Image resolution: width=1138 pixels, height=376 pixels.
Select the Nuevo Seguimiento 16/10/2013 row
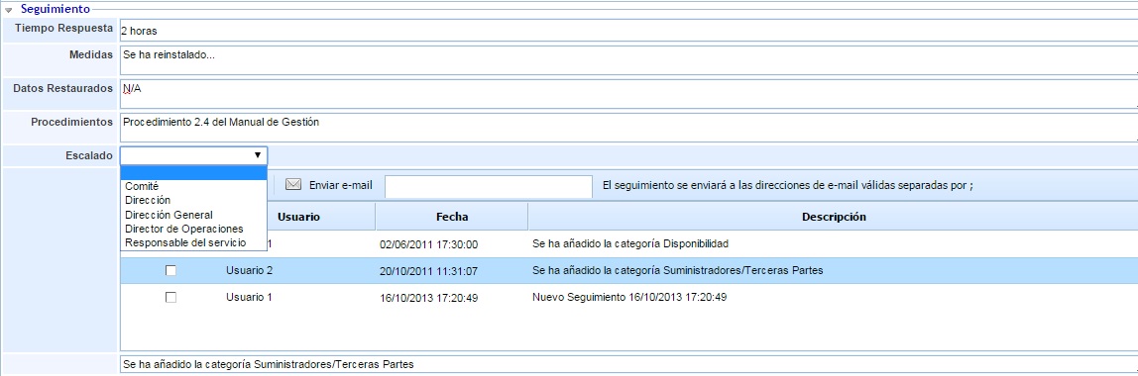pyautogui.click(x=628, y=297)
